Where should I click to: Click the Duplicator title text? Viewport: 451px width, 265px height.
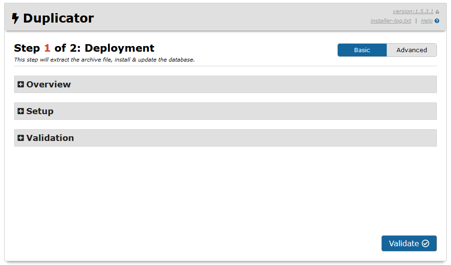[x=58, y=18]
